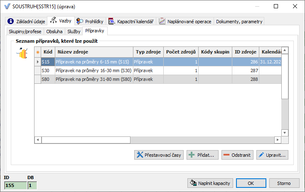Open Přestavovací časy with the wrench icon
305x192 pixels.
click(x=159, y=155)
